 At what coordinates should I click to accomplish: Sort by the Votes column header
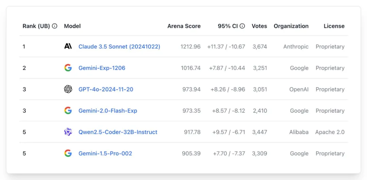click(x=259, y=26)
